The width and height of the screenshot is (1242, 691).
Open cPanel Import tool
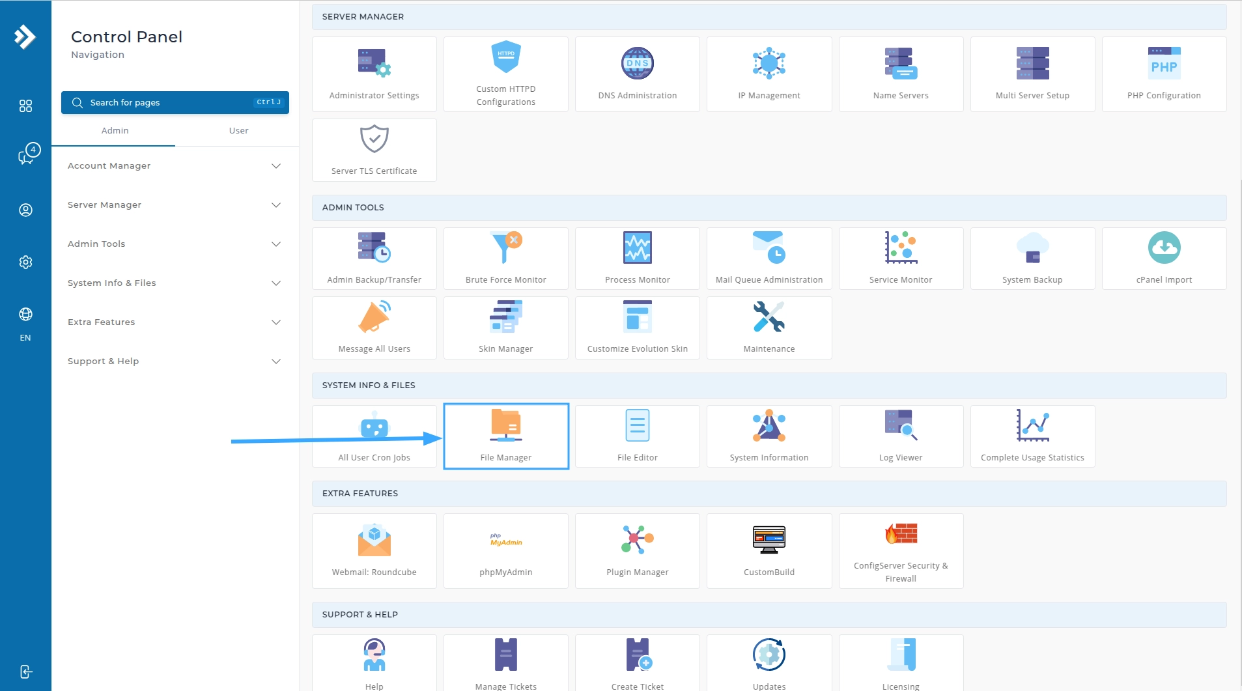[x=1164, y=259]
